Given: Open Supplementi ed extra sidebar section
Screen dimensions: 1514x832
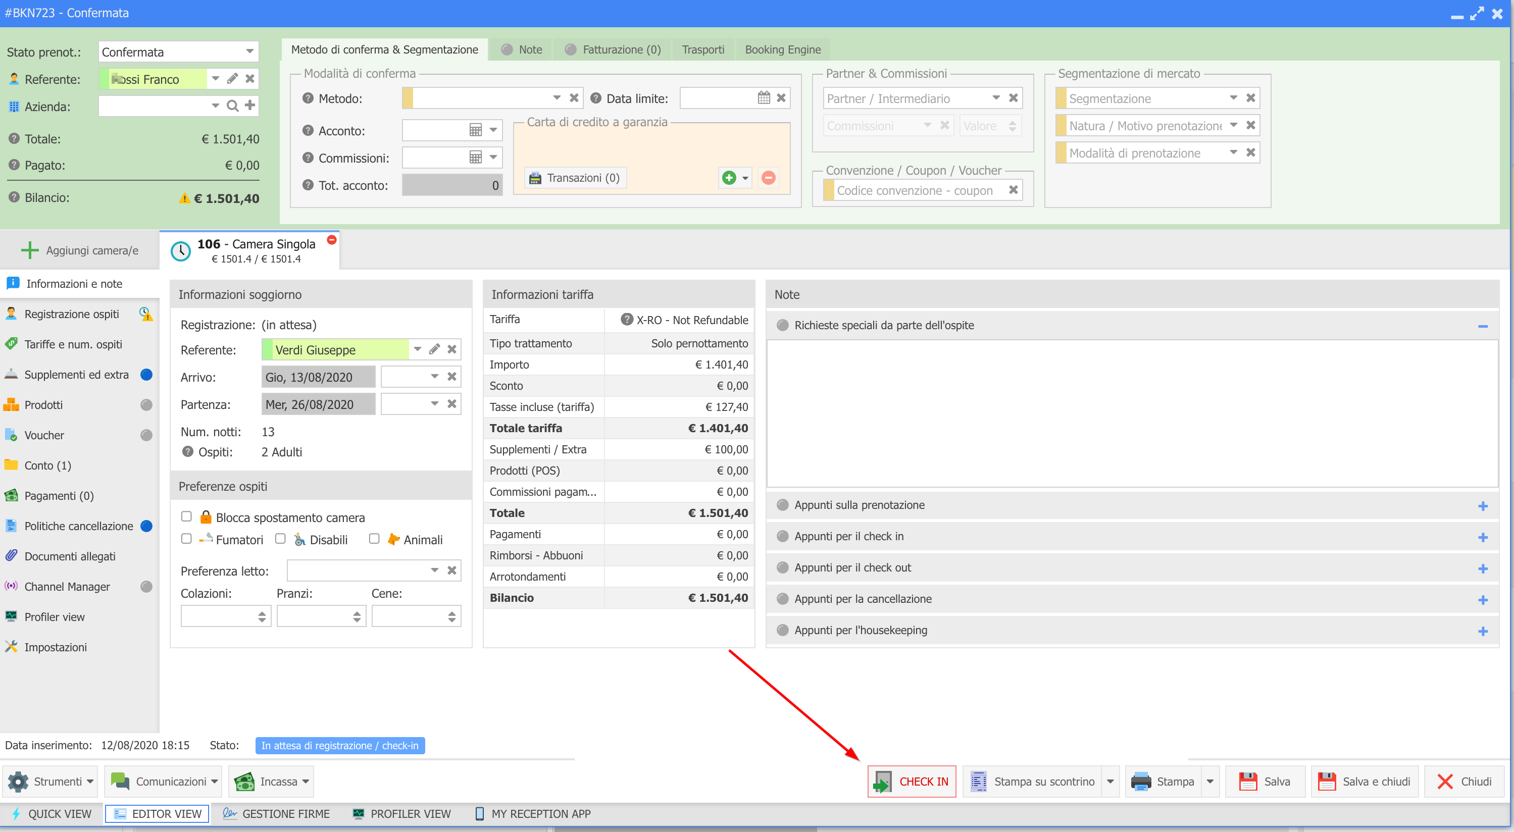Looking at the screenshot, I should click(76, 374).
